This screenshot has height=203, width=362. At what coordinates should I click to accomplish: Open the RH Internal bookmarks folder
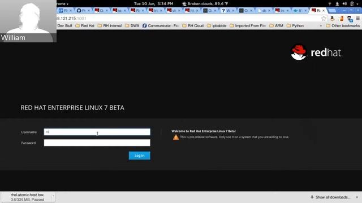[x=110, y=25]
